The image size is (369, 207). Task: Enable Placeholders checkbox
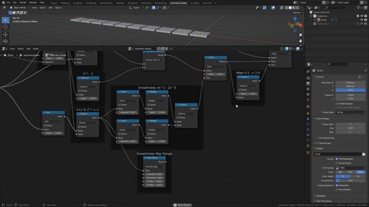click(x=337, y=189)
